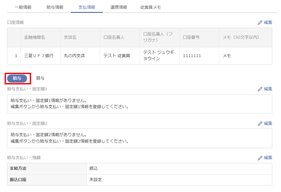Click the 金融機関名 column header
The height and width of the screenshot is (192, 281).
35,37
